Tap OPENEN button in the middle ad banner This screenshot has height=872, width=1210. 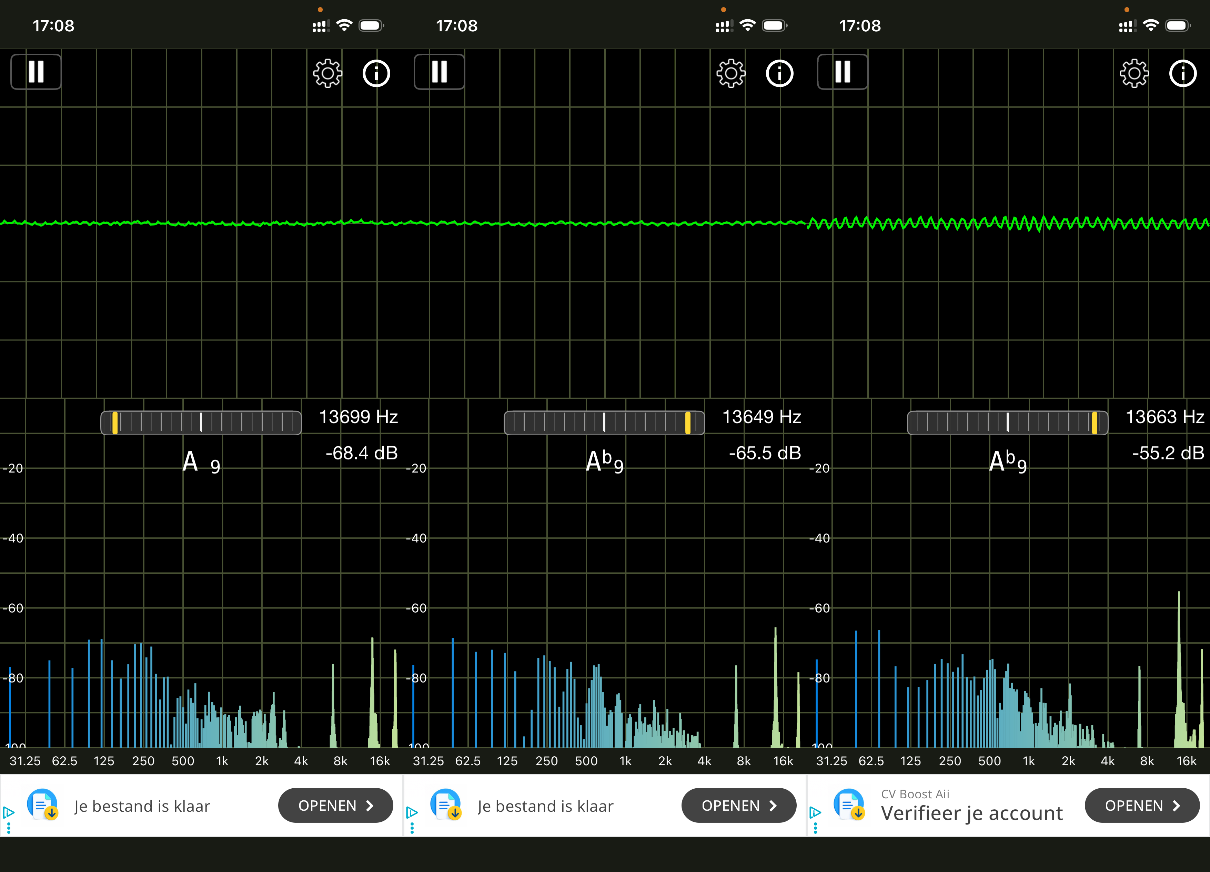(x=739, y=806)
